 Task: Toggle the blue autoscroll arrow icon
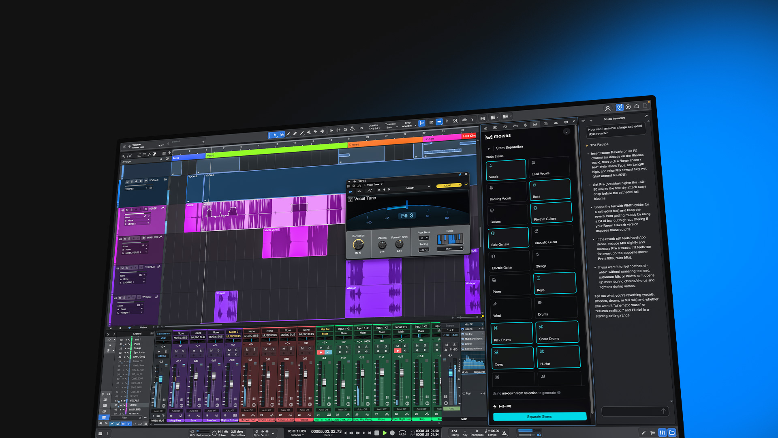click(439, 122)
